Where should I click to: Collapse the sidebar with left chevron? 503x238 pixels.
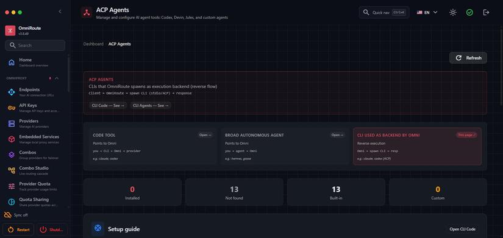pos(60,12)
